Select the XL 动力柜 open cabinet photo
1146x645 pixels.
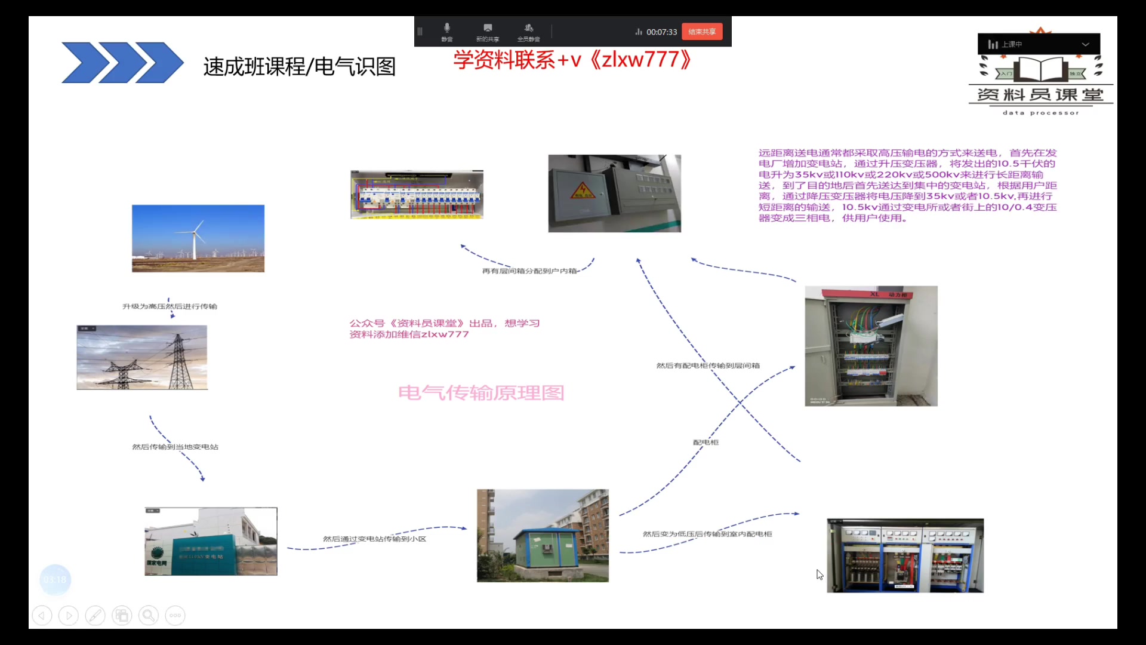[x=871, y=346]
